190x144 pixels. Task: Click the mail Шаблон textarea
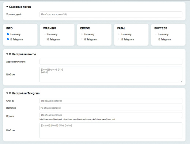[111, 74]
